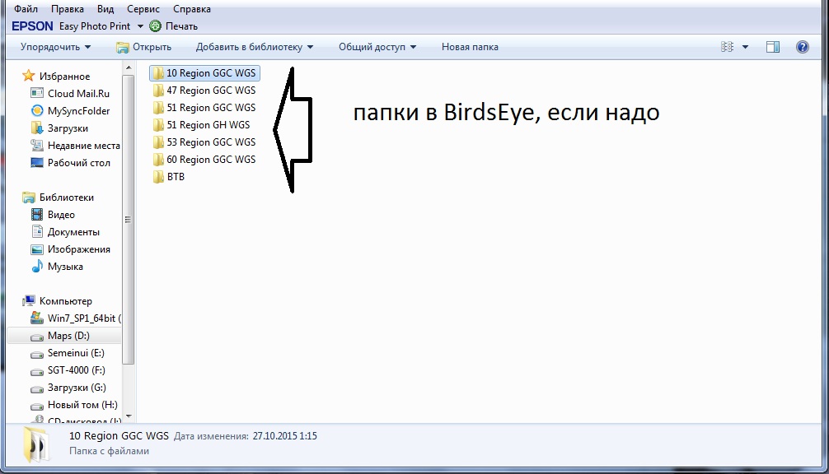Viewport: 829px width, 474px height.
Task: Select the 51 Region GH WGS folder
Action: tap(208, 125)
